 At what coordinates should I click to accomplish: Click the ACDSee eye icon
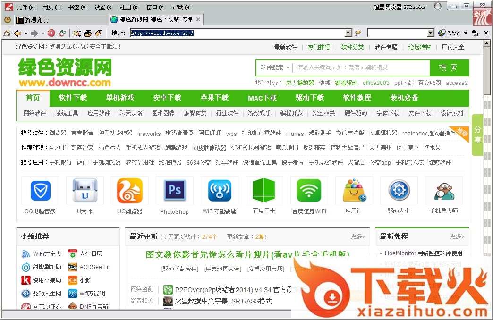coord(73,267)
